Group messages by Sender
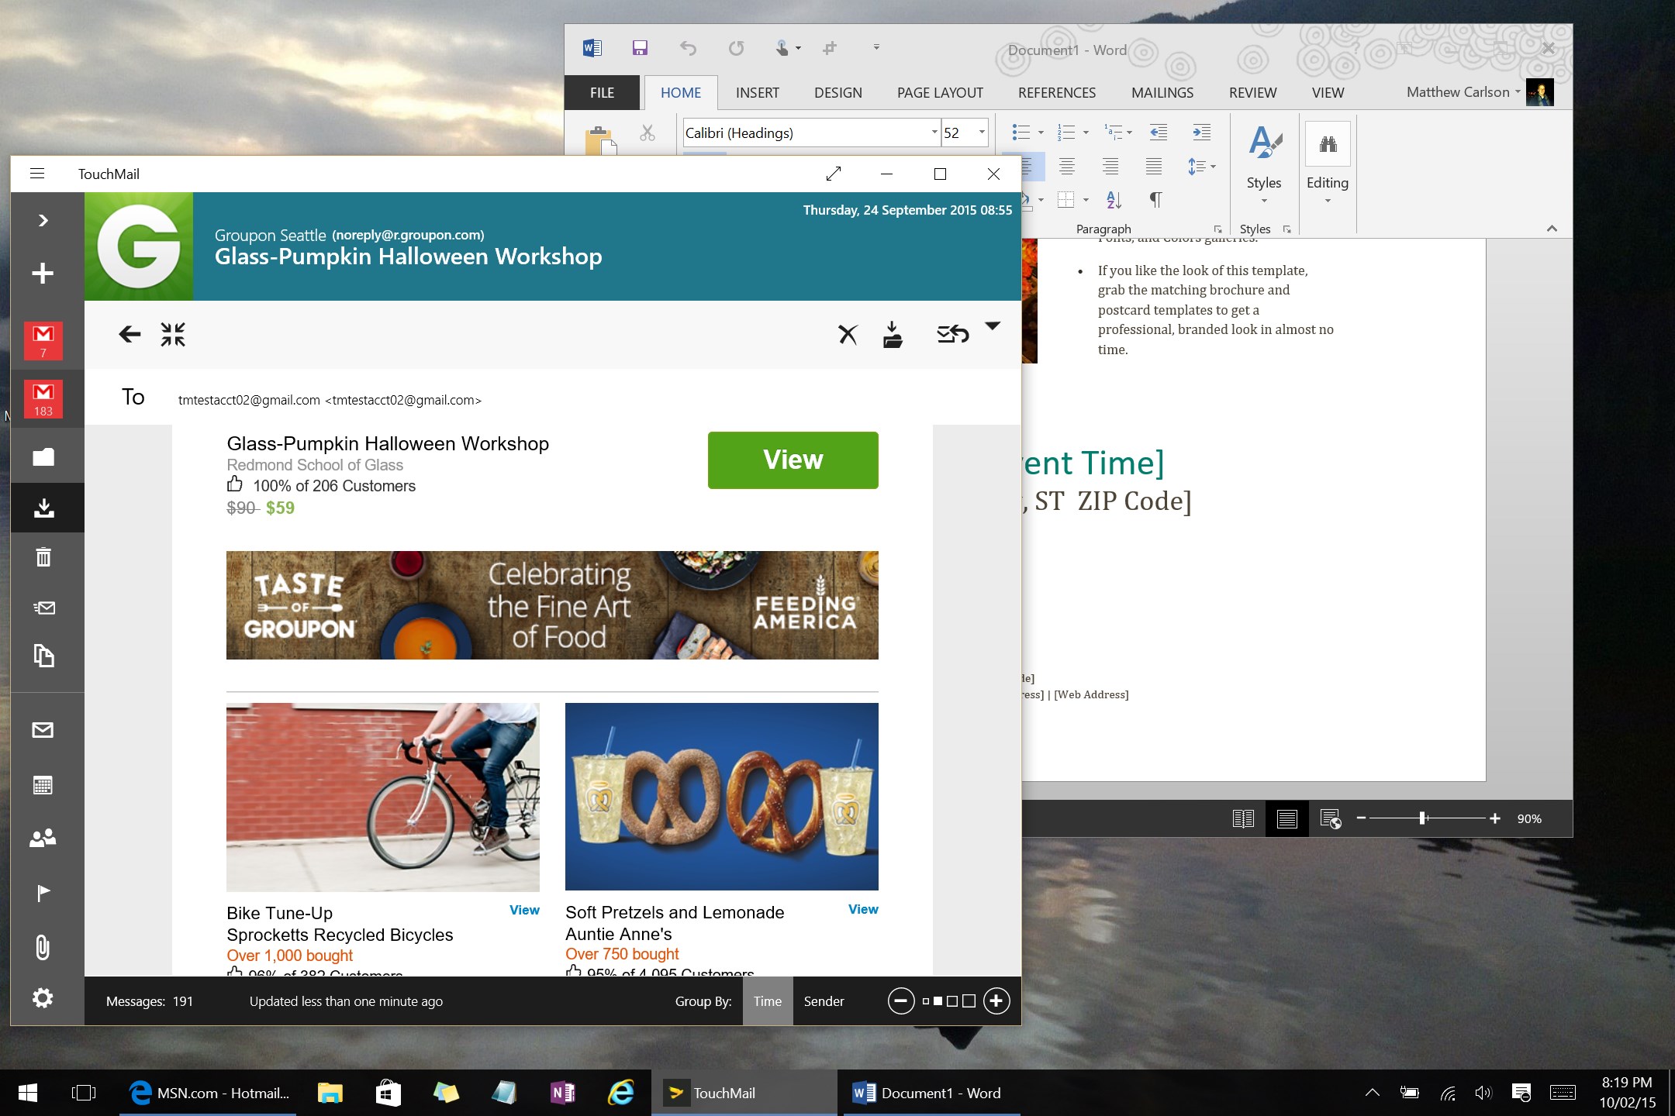Image resolution: width=1675 pixels, height=1116 pixels. (824, 1001)
